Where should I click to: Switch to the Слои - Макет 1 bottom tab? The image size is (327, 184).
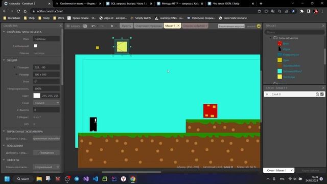pos(276,170)
